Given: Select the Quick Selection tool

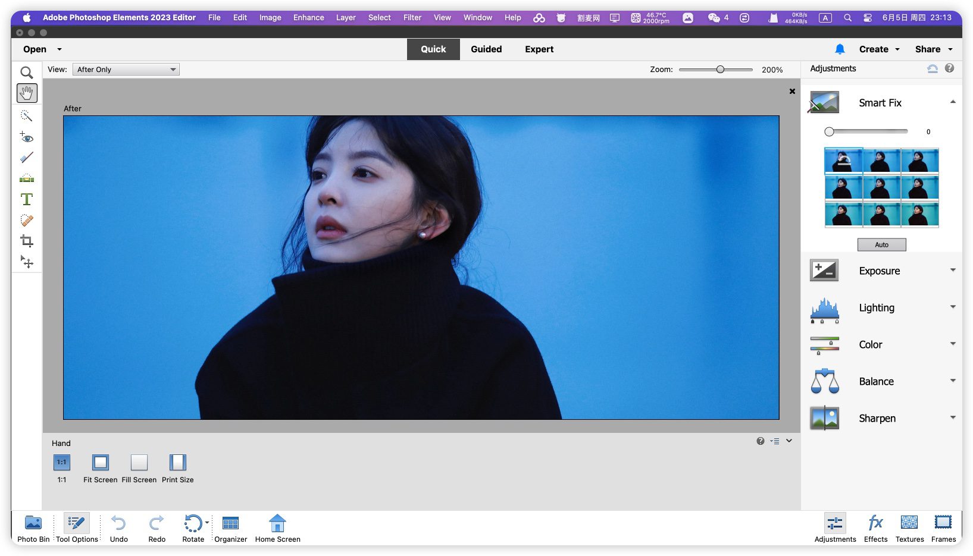Looking at the screenshot, I should (27, 115).
